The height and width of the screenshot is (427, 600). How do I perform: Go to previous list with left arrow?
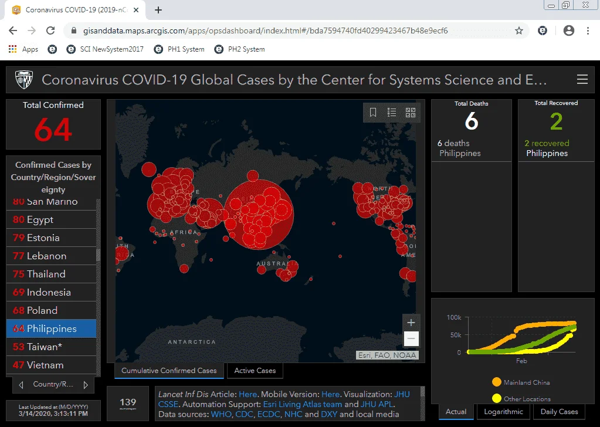21,385
